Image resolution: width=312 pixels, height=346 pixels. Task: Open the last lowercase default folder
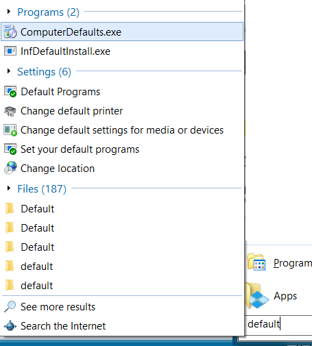tap(122, 286)
